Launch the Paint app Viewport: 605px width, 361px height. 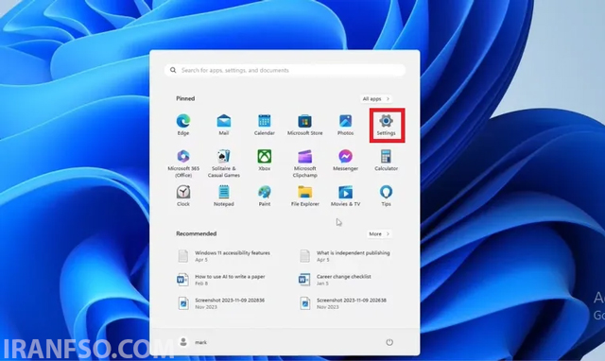(265, 196)
